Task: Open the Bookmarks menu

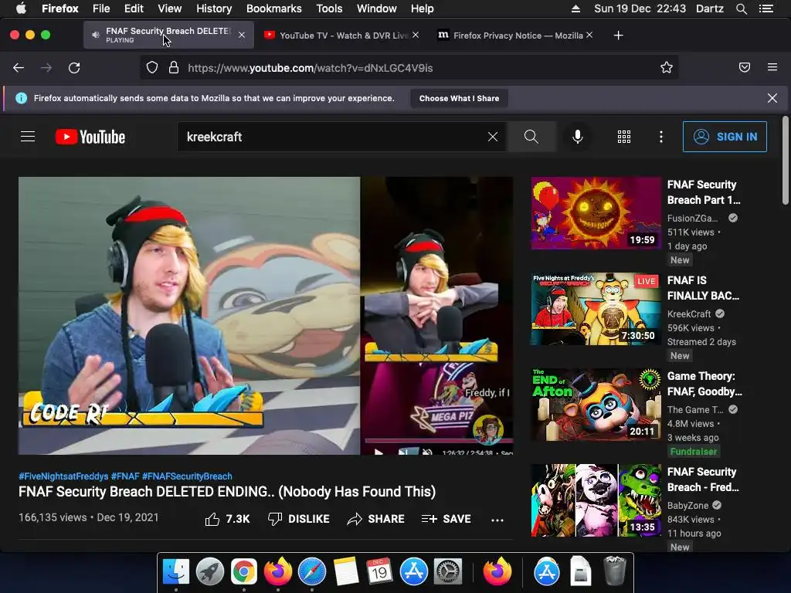Action: [x=274, y=8]
